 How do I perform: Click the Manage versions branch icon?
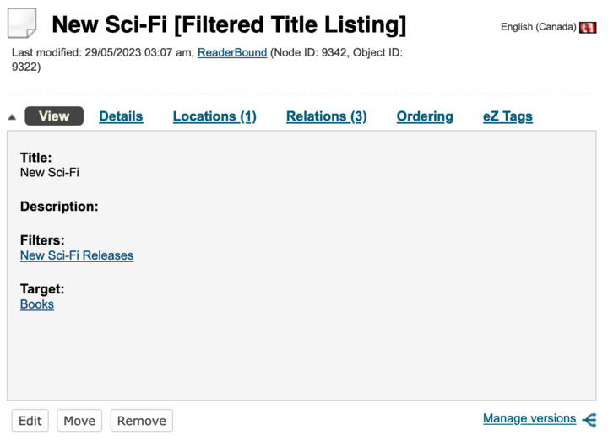(x=589, y=420)
